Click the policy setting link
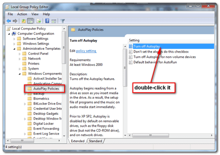 coord(86,51)
